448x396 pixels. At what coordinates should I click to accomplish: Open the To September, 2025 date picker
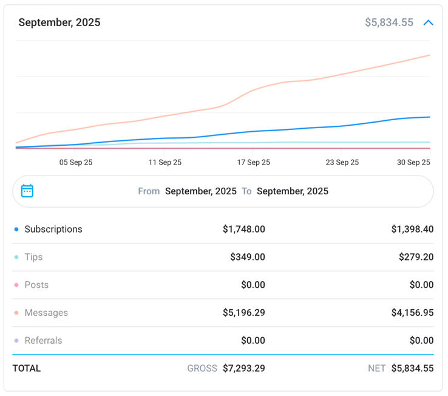pos(292,191)
